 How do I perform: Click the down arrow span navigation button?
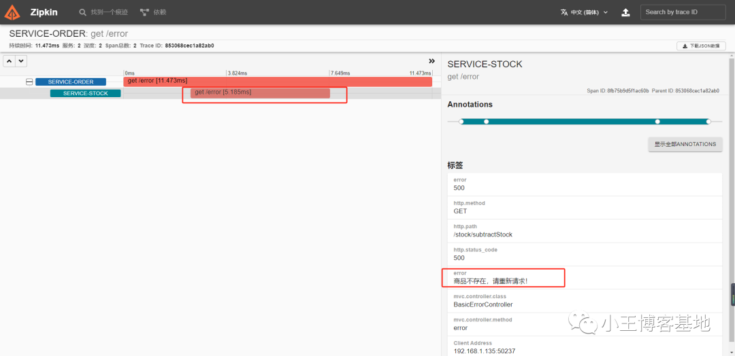point(21,61)
